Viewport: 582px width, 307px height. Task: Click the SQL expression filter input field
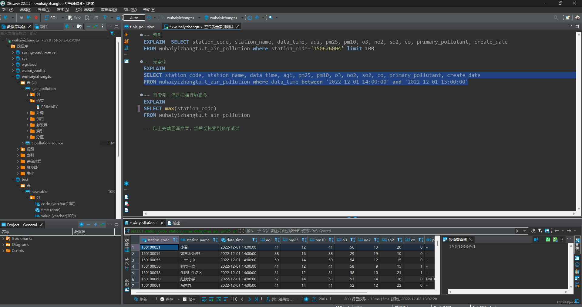pyautogui.click(x=381, y=231)
